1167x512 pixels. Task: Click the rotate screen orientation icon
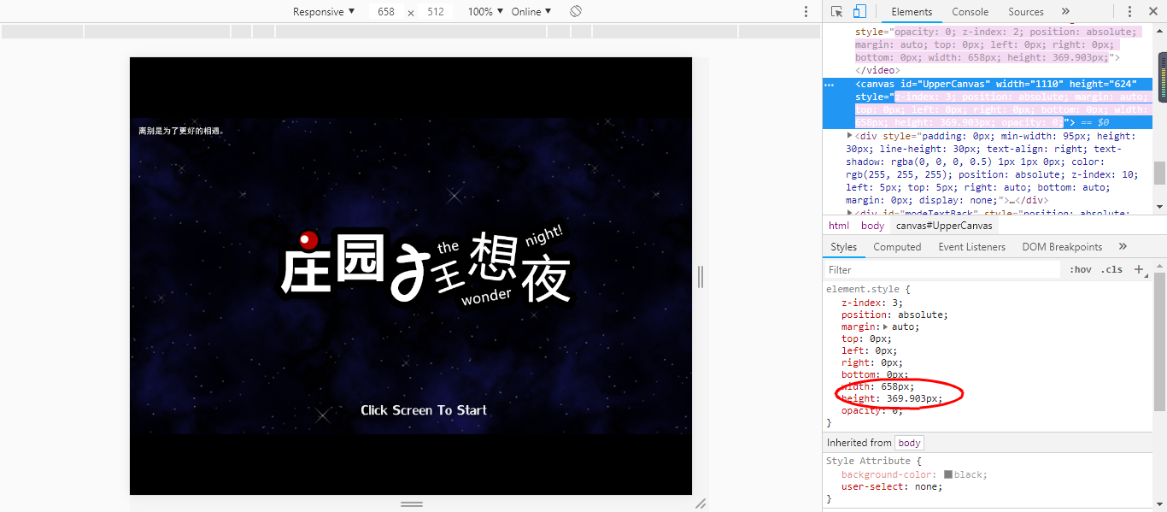click(576, 12)
